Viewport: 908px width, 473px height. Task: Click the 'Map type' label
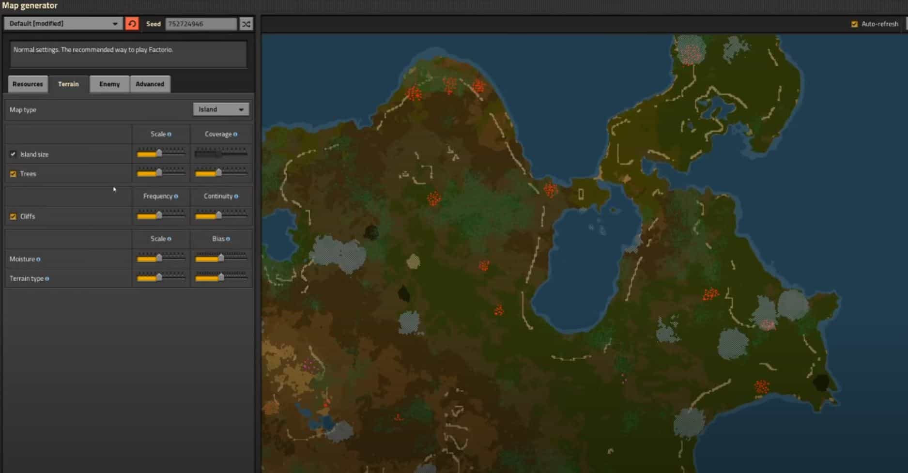coord(23,110)
